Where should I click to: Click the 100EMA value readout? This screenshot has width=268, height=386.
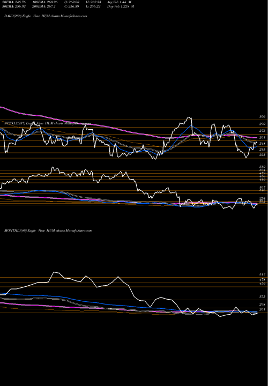[x=45, y=2]
